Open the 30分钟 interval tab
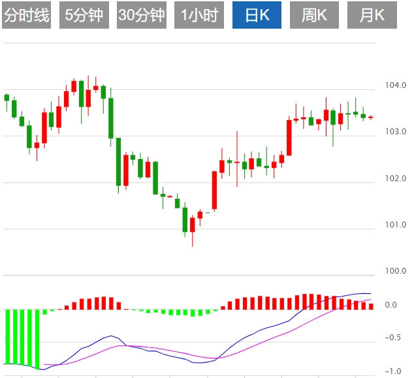This screenshot has height=378, width=414. pyautogui.click(x=142, y=15)
